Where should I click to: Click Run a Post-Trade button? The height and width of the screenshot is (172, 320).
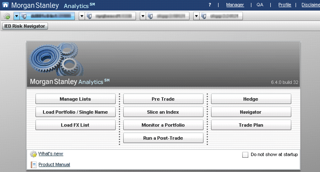click(163, 138)
